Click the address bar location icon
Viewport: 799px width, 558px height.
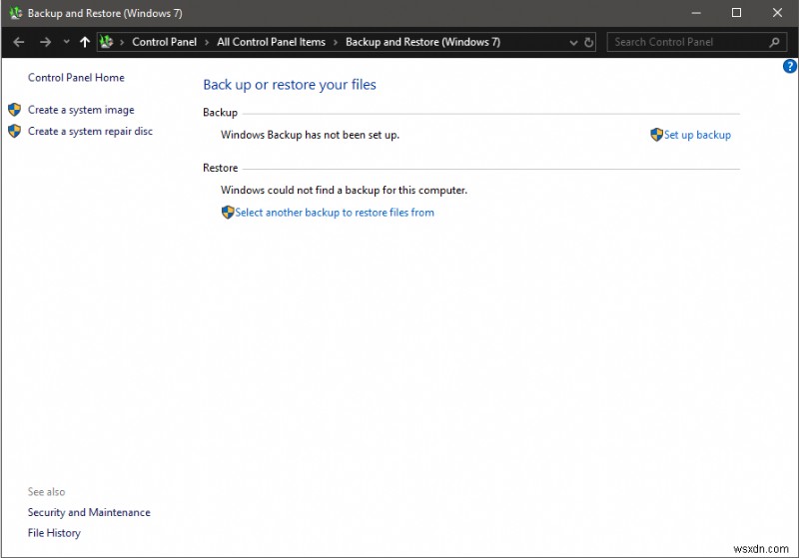point(107,42)
